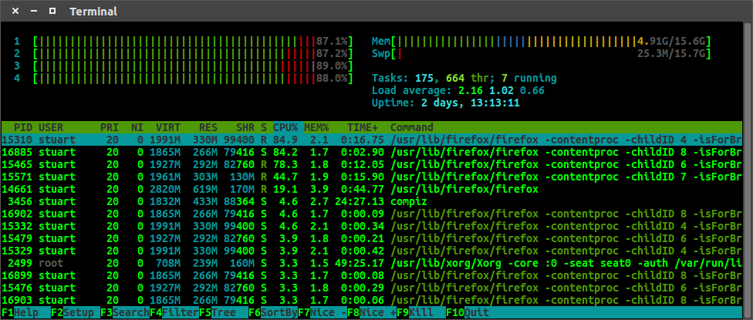Click F10 Quit function
753x320 pixels.
coord(468,312)
